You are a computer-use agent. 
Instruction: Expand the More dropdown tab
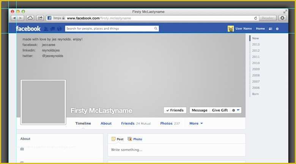click(196, 123)
